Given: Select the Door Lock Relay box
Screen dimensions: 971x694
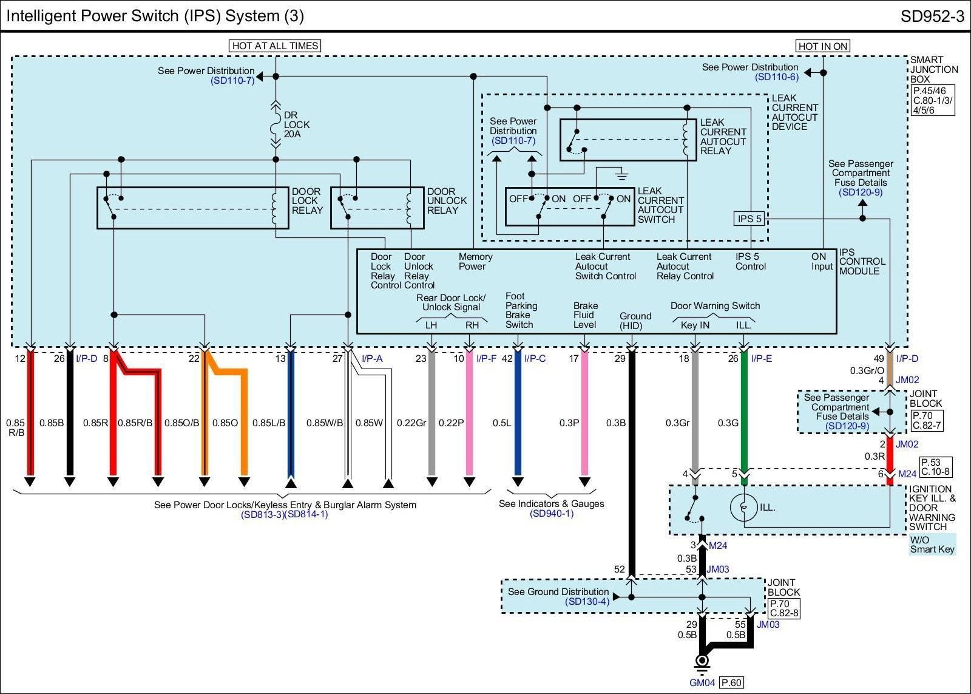Looking at the screenshot, I should pos(192,208).
